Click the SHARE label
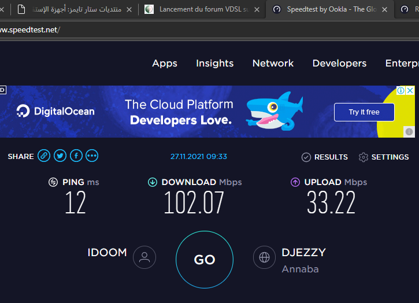The height and width of the screenshot is (303, 419). (21, 157)
